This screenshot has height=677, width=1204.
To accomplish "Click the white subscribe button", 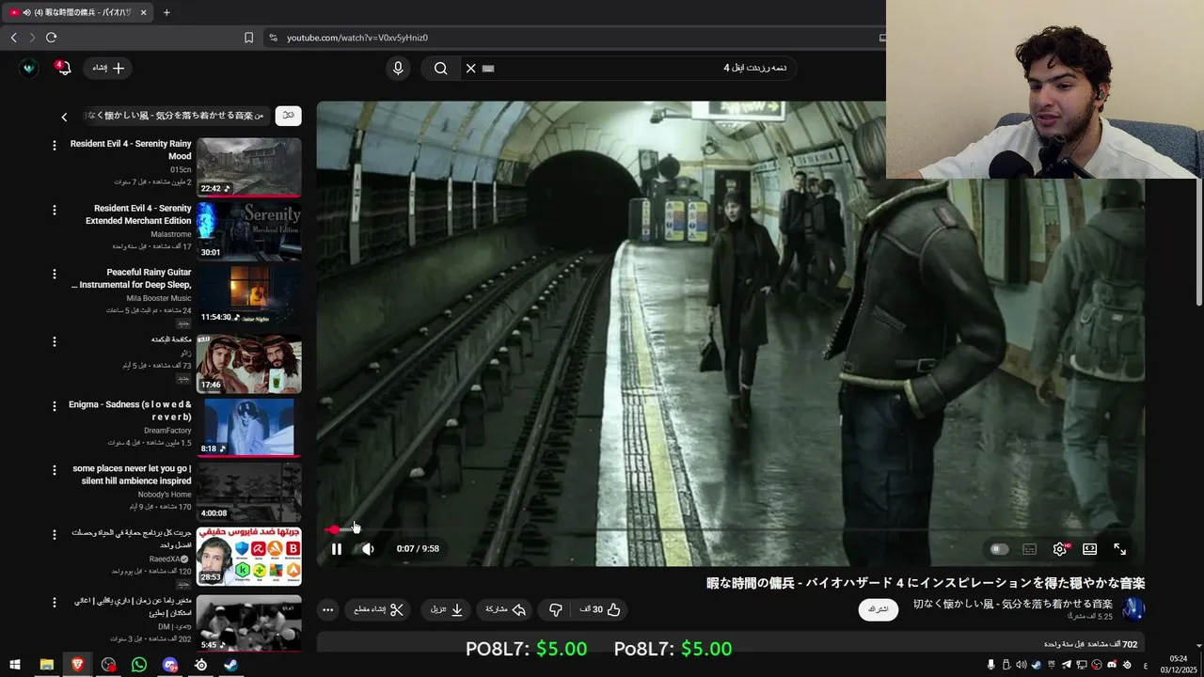I will 878,609.
